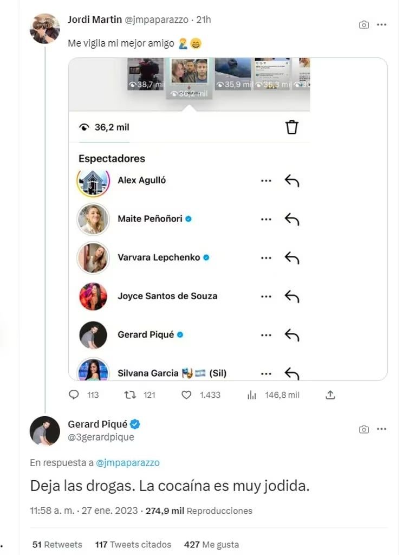Open the reply icon showing 113 replies
The width and height of the screenshot is (416, 555).
pos(74,395)
